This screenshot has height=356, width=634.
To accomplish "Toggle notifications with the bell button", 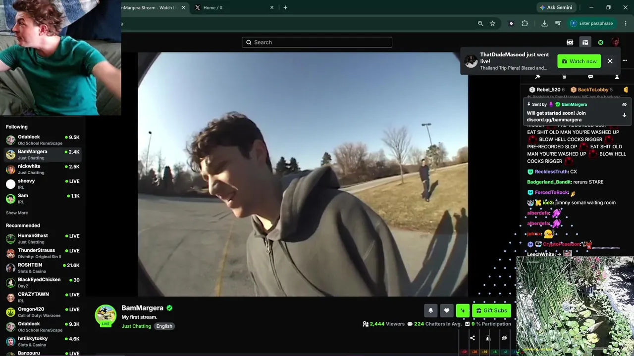I will point(430,311).
